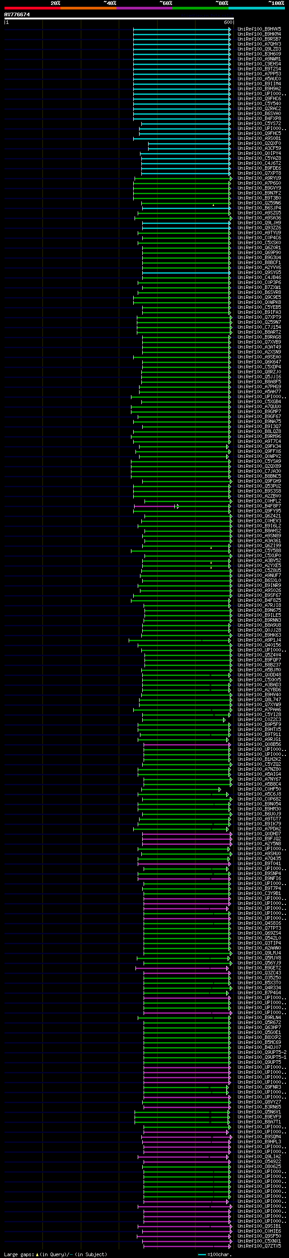Viewport: 289px width, 1258px height.
Task: Click the UniRef100_Q9SIB1 label
Action: (259, 1226)
